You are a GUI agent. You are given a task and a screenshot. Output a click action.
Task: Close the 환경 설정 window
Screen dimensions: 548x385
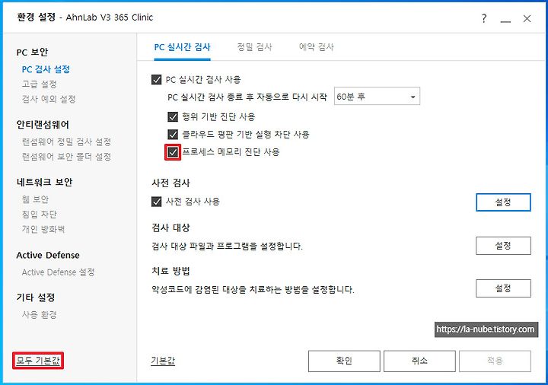[x=527, y=18]
